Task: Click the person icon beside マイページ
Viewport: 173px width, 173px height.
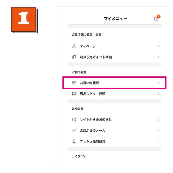Action: pyautogui.click(x=74, y=46)
